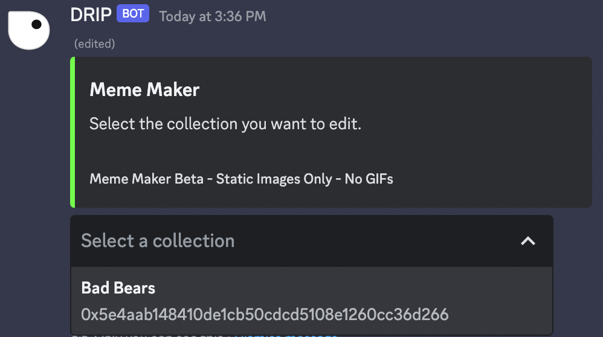Click the 'Static Images Only' footer phrase
The height and width of the screenshot is (337, 603).
274,179
